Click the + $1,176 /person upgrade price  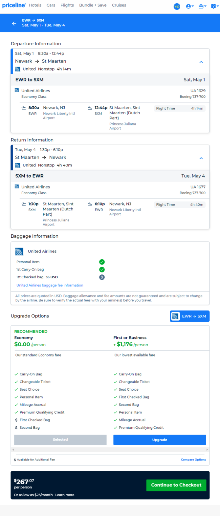coord(131,344)
